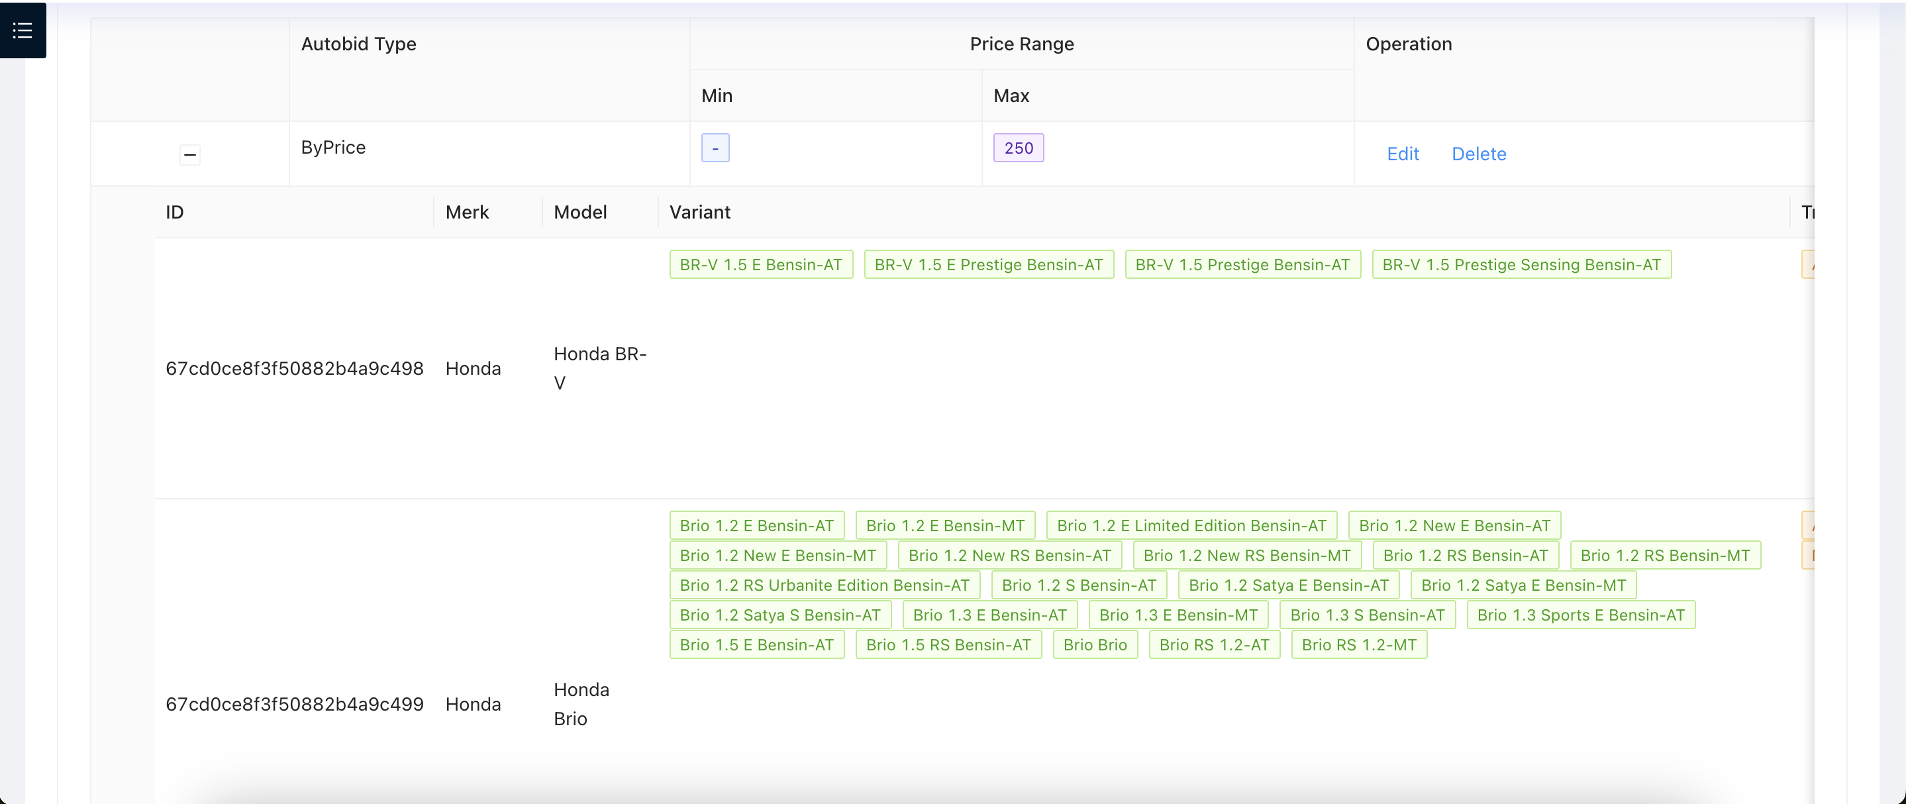Click the Honda Brio model cell
This screenshot has width=1906, height=804.
tap(581, 703)
